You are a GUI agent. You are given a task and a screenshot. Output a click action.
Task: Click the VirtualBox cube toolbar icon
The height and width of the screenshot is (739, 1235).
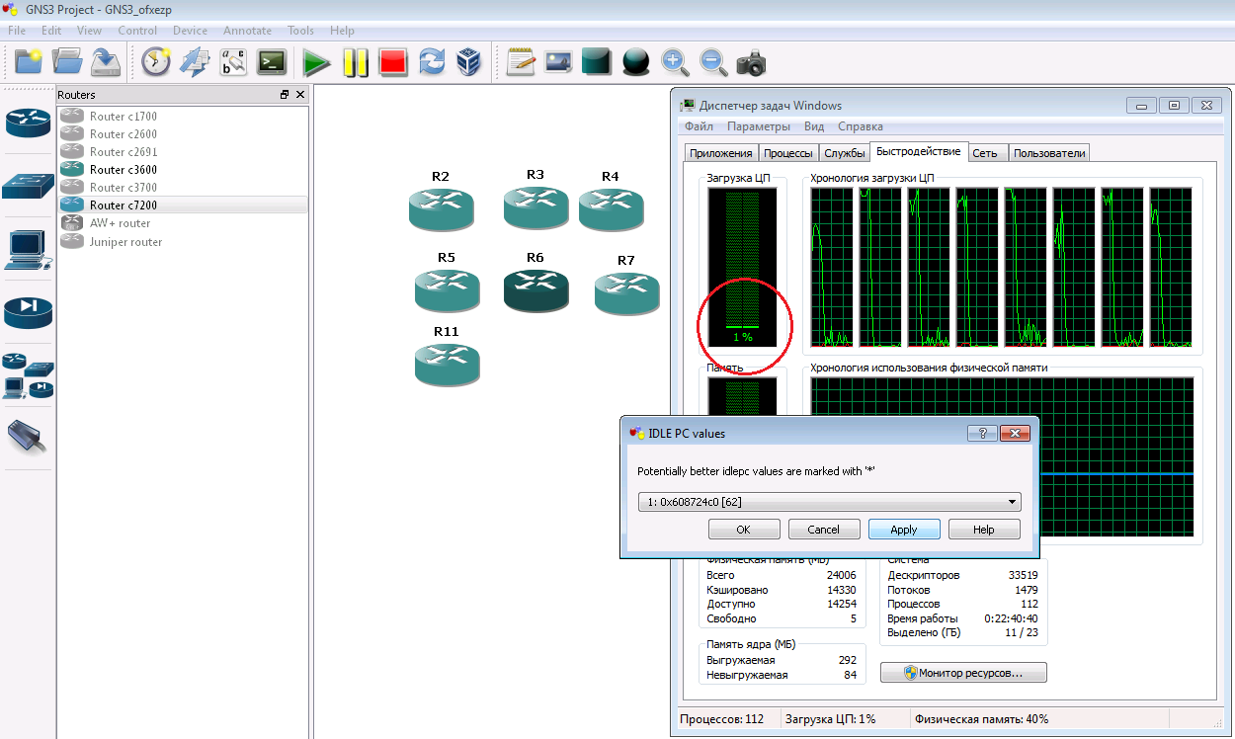pos(467,63)
